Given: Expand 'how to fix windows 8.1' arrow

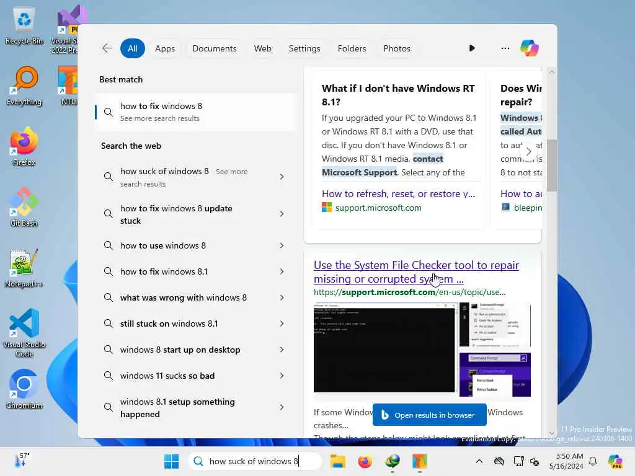Looking at the screenshot, I should (282, 271).
